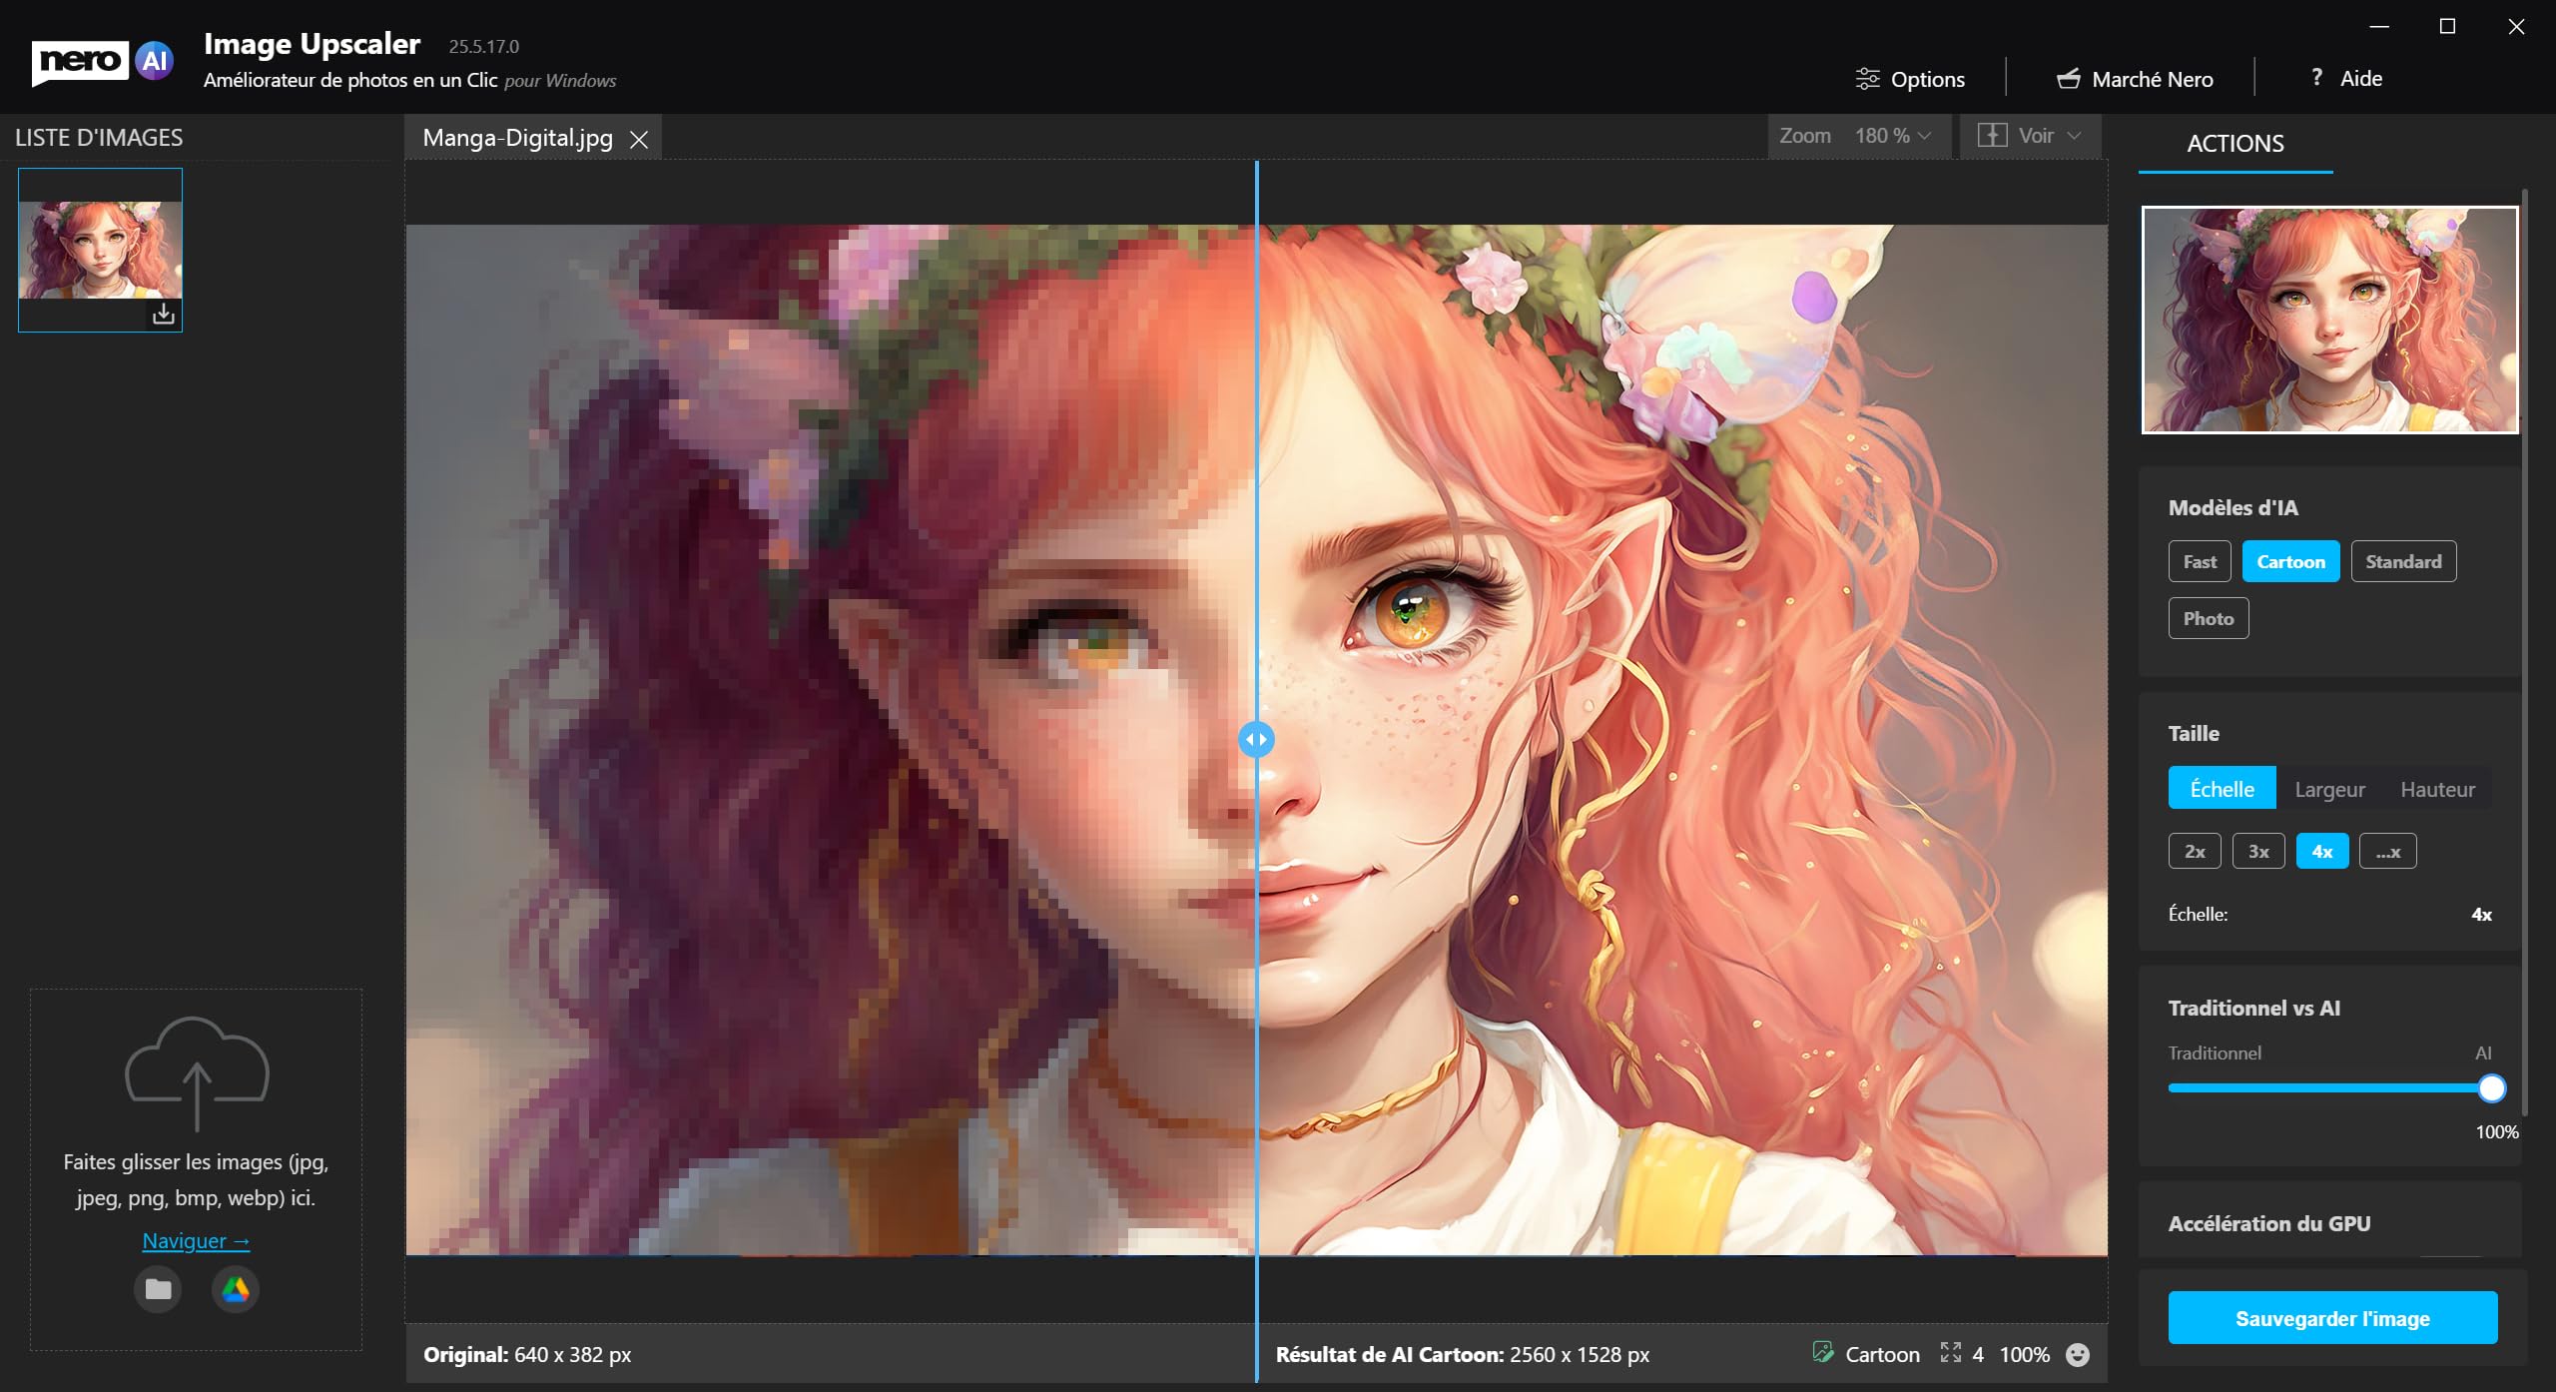Click the 'Accélération du GPU' heading
The image size is (2556, 1392).
(x=2268, y=1223)
